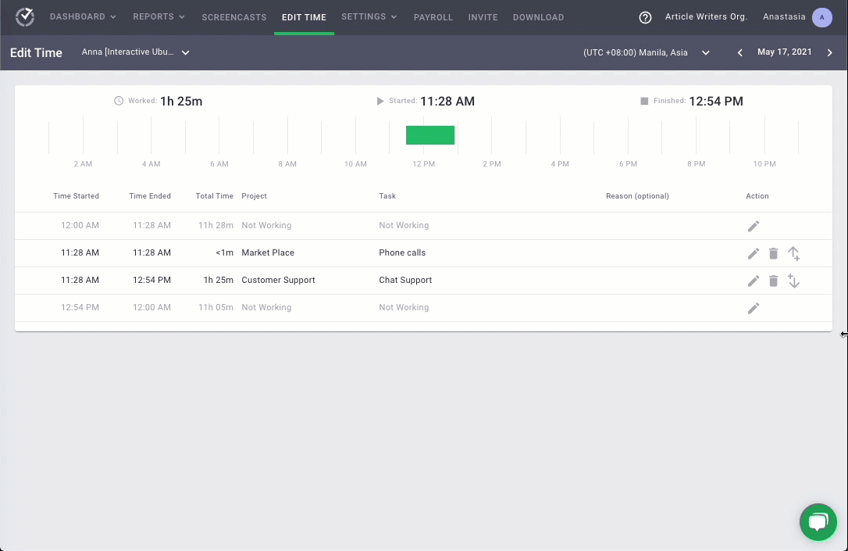
Task: Expand the Dashboard menu
Action: [x=83, y=16]
